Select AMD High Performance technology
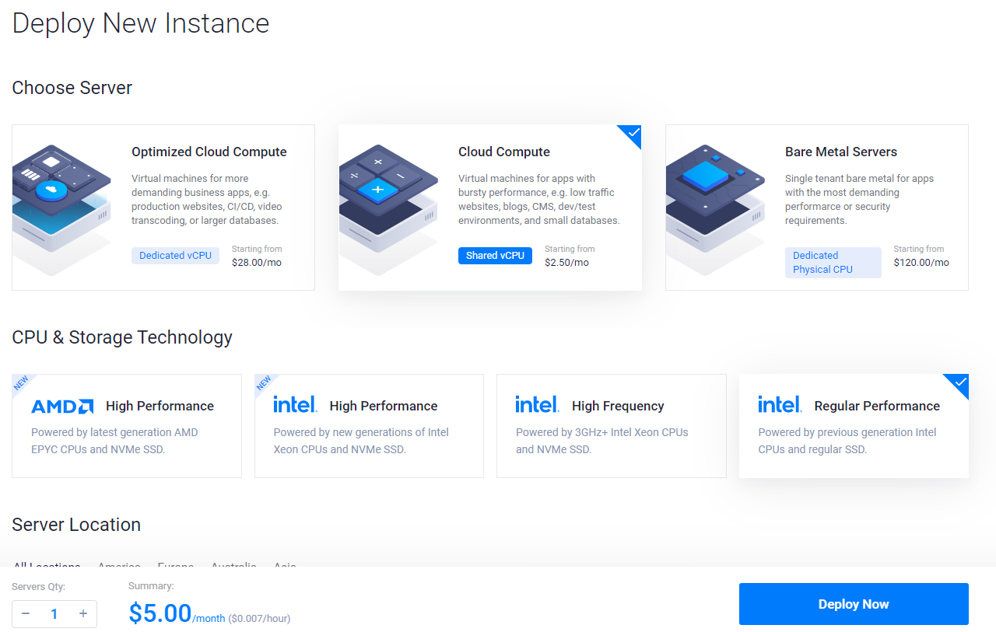Screen dimensions: 996x632 127,426
